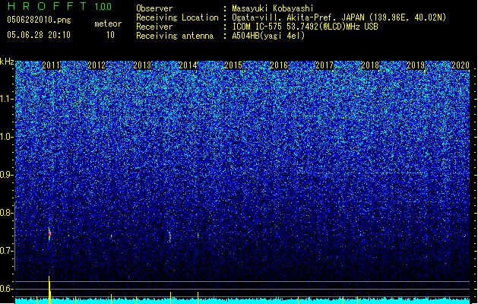Click the 2011 time label
478x304 pixels.
tap(51, 65)
